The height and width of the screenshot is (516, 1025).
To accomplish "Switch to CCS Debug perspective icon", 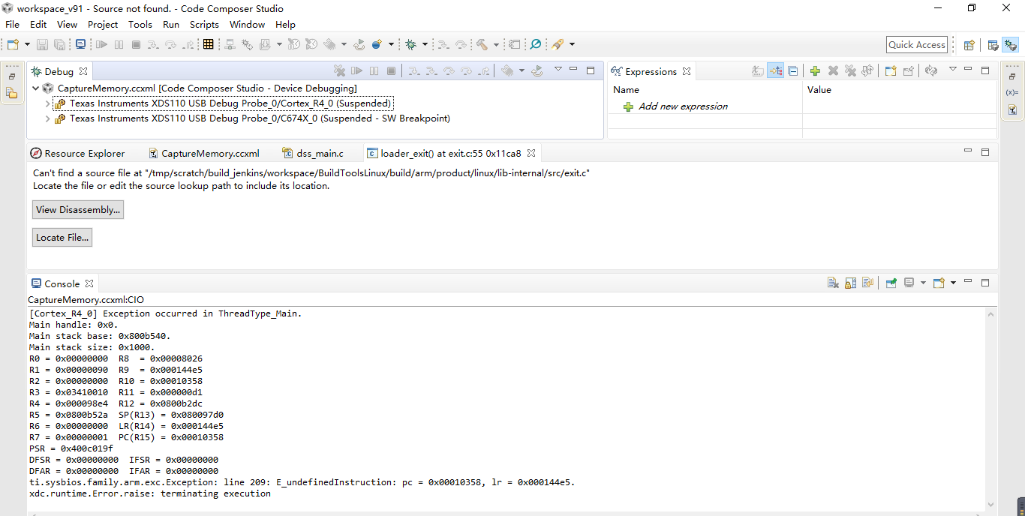I will click(1011, 45).
